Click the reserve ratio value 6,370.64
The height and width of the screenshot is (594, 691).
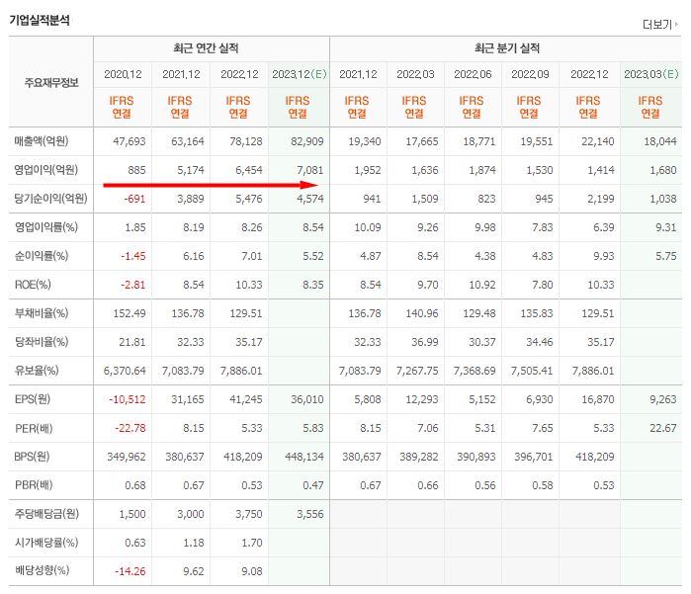point(125,371)
